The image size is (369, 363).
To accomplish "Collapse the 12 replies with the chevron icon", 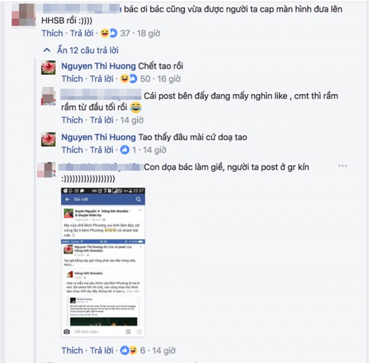I will pyautogui.click(x=47, y=50).
